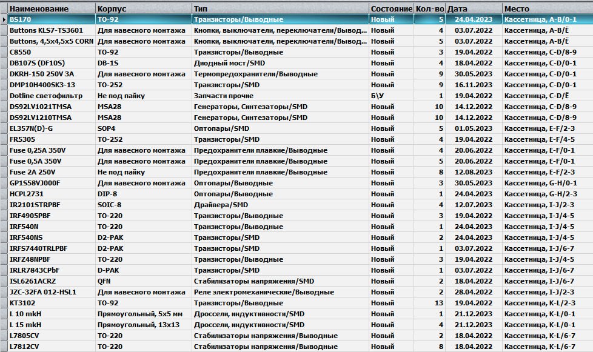Click the DB-1S package cell
The height and width of the screenshot is (352, 593).
[x=144, y=63]
